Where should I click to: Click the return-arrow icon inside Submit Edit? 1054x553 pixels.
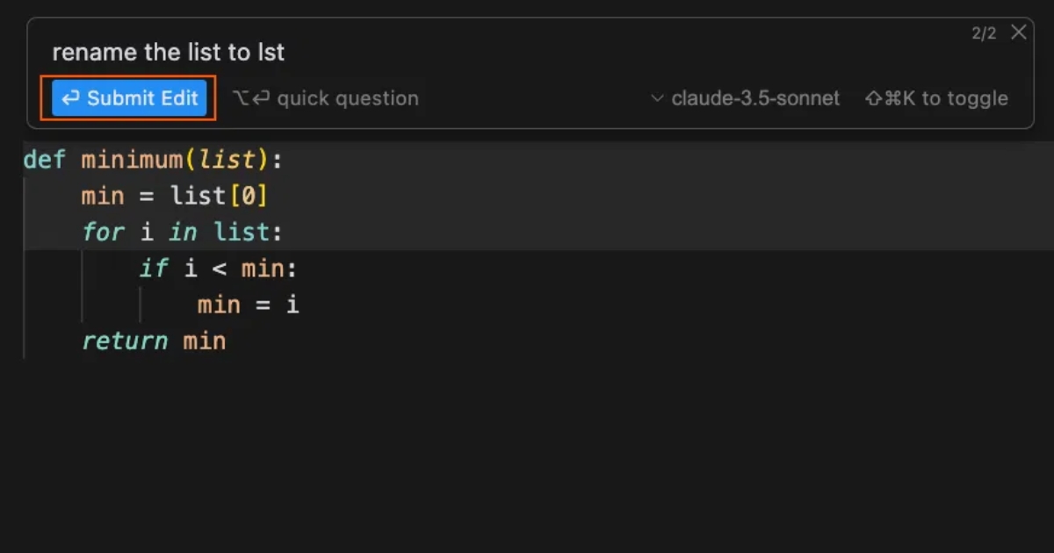pos(70,98)
